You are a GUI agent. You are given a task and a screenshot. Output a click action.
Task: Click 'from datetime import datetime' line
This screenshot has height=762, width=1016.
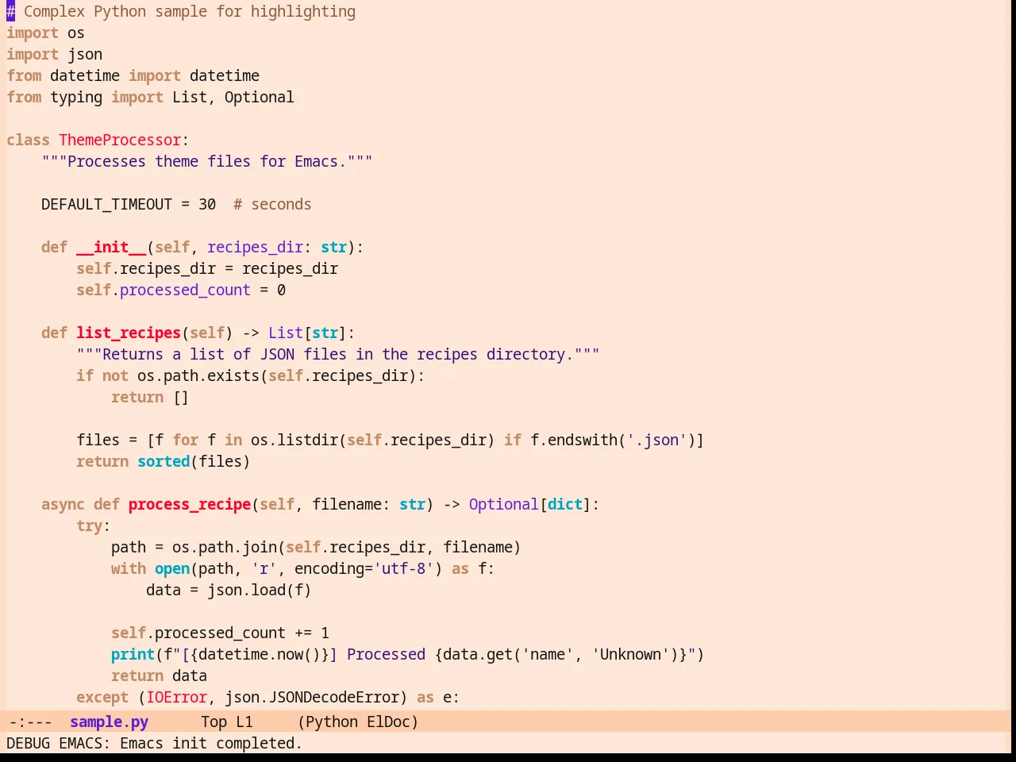coord(133,75)
